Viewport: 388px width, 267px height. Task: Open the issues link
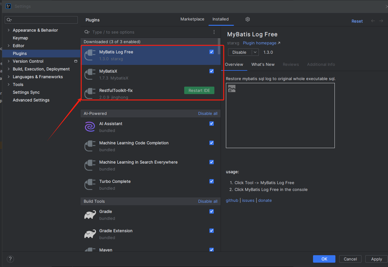(x=248, y=200)
